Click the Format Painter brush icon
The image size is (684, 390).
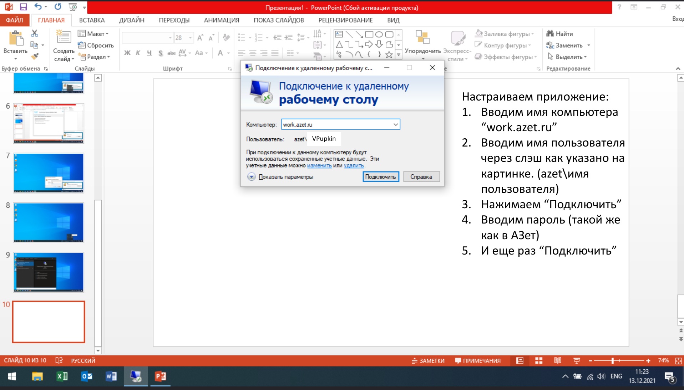(x=35, y=56)
